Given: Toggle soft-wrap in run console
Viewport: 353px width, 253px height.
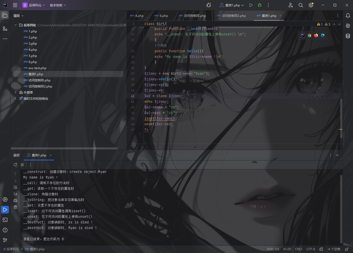Looking at the screenshot, I should point(15,187).
